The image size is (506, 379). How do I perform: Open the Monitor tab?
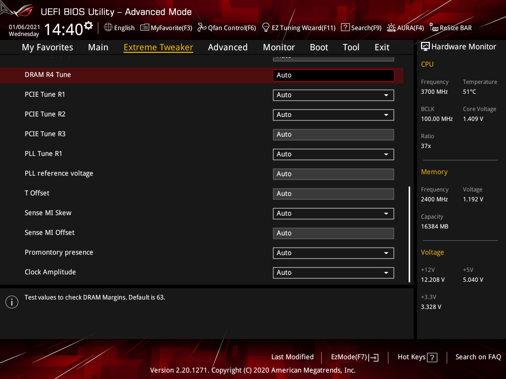(x=279, y=47)
